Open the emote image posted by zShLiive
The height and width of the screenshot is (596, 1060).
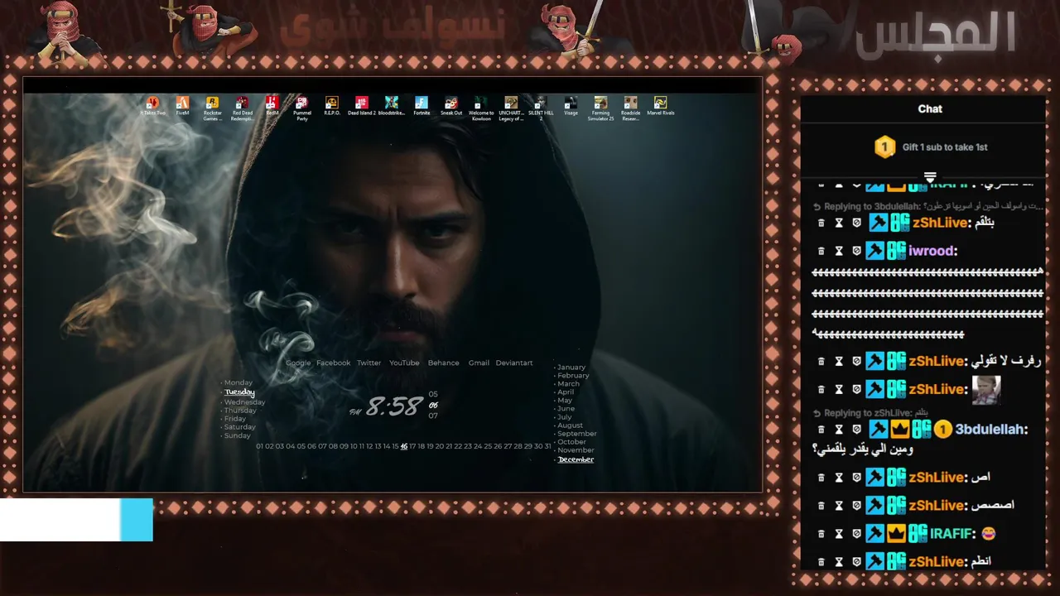tap(985, 390)
